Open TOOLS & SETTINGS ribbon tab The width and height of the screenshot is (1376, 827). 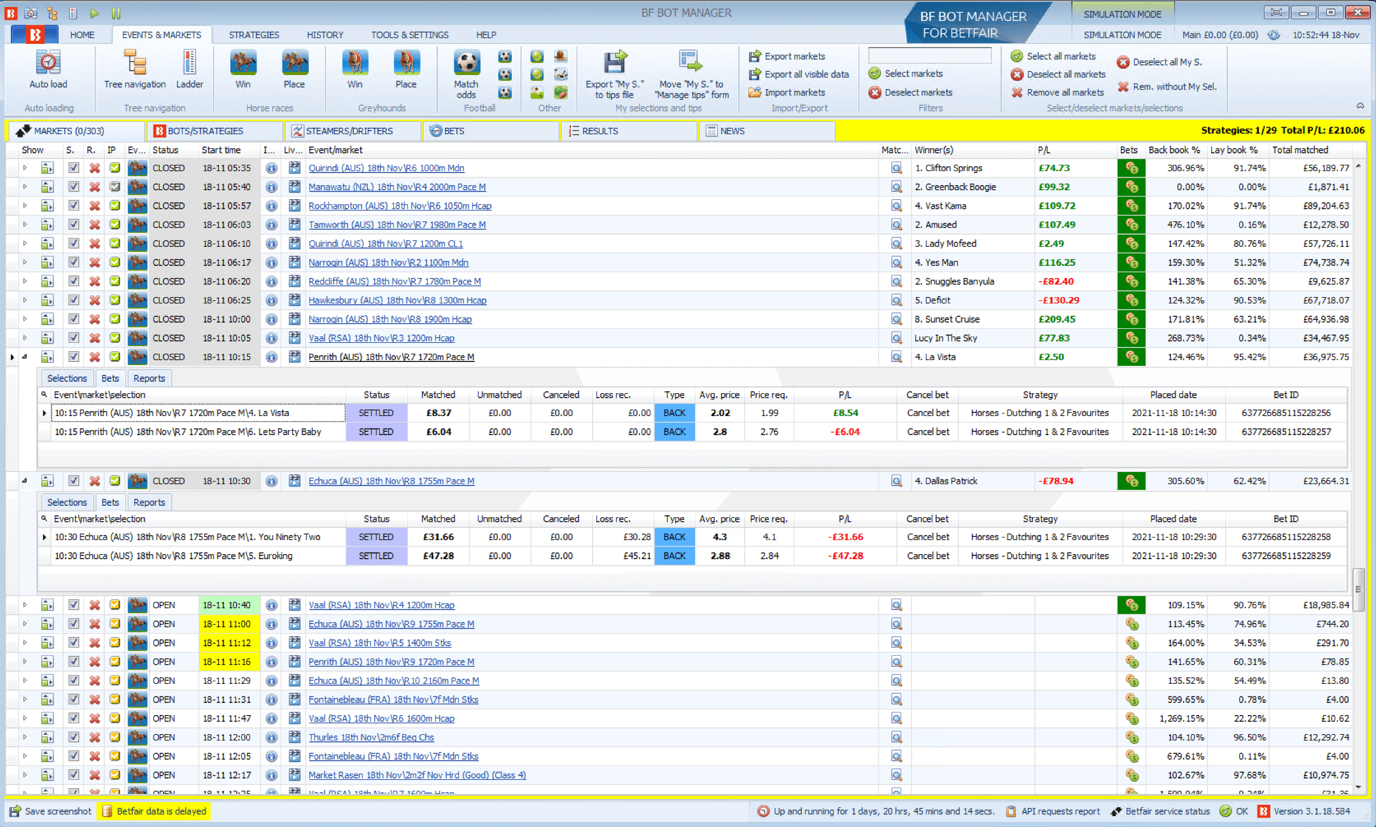point(410,35)
